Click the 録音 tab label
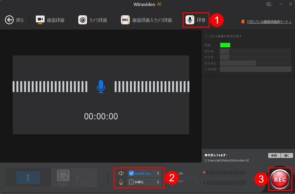 pyautogui.click(x=201, y=20)
